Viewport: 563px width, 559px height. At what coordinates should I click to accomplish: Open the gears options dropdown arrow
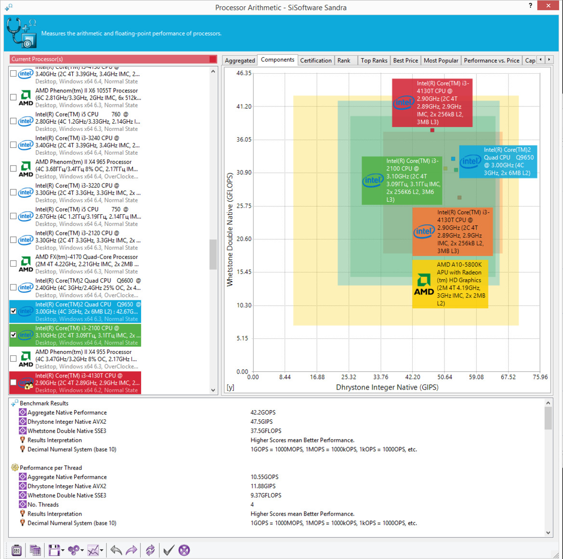click(82, 550)
